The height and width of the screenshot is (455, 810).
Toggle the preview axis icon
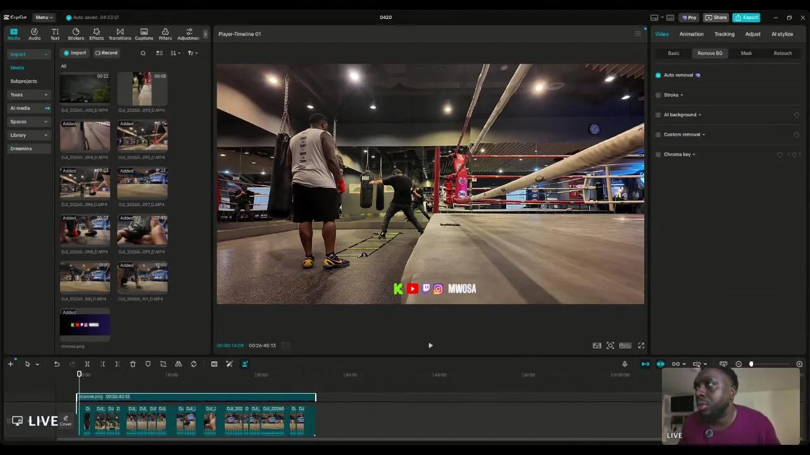click(697, 364)
